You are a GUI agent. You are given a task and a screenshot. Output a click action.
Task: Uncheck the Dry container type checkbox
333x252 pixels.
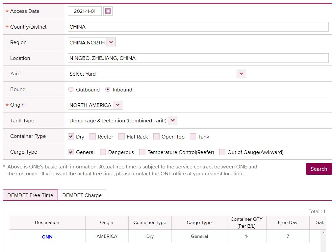[x=71, y=137]
